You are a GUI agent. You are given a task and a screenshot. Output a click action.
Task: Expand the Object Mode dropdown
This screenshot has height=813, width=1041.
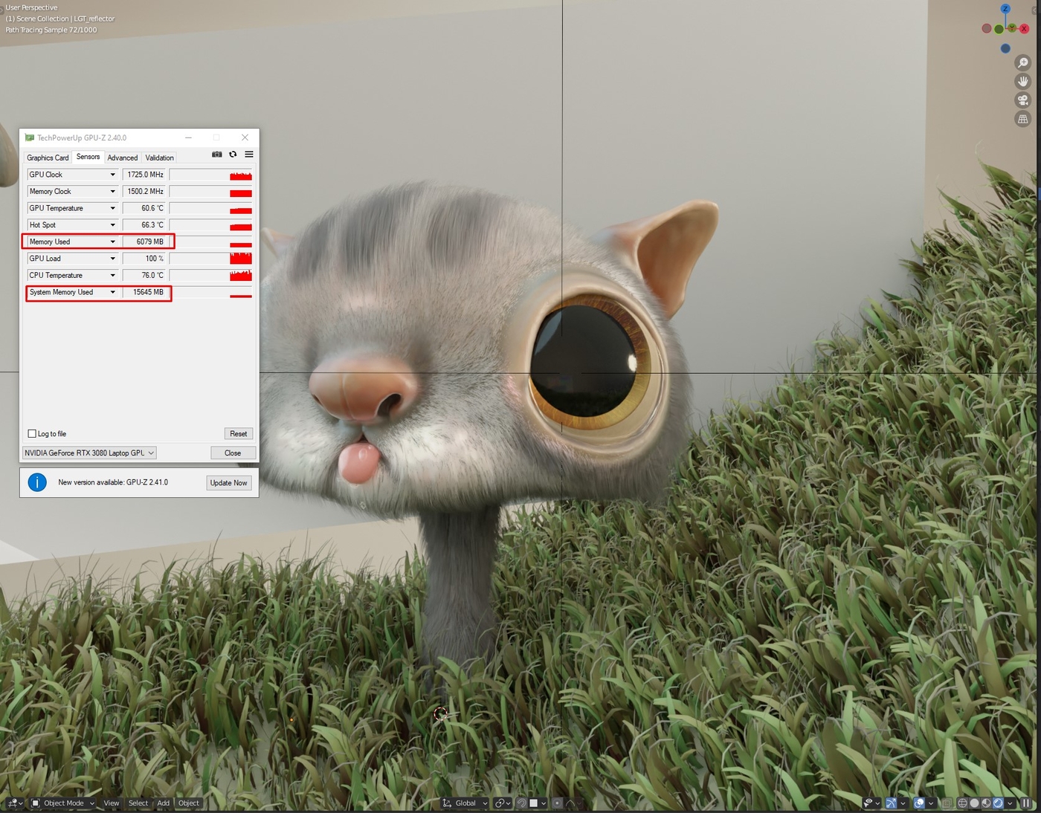(62, 803)
